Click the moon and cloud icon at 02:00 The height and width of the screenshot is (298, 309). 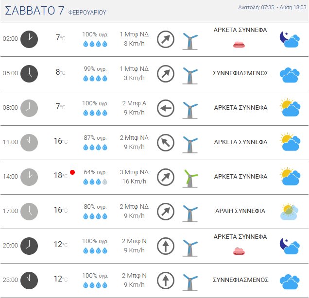click(x=289, y=39)
